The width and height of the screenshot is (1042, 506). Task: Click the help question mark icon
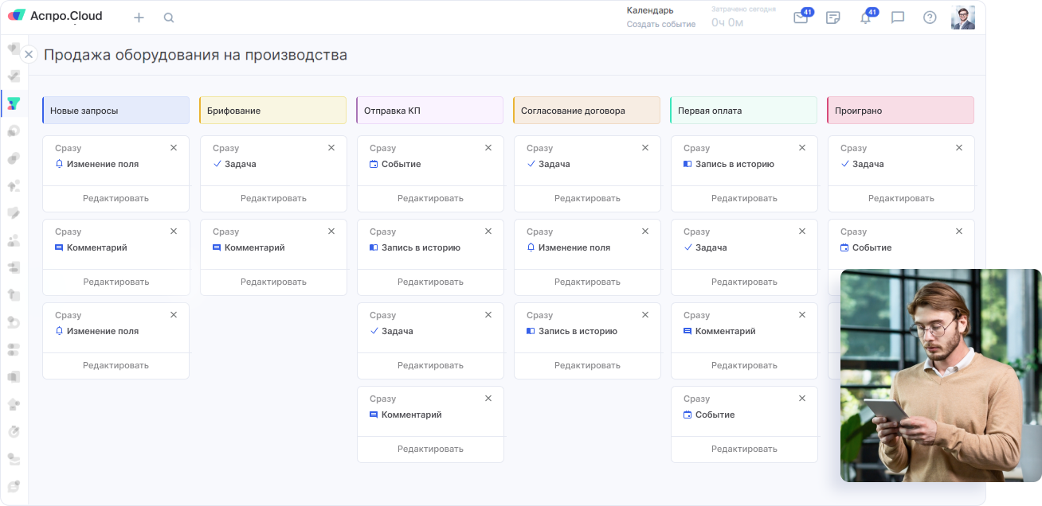pos(930,18)
